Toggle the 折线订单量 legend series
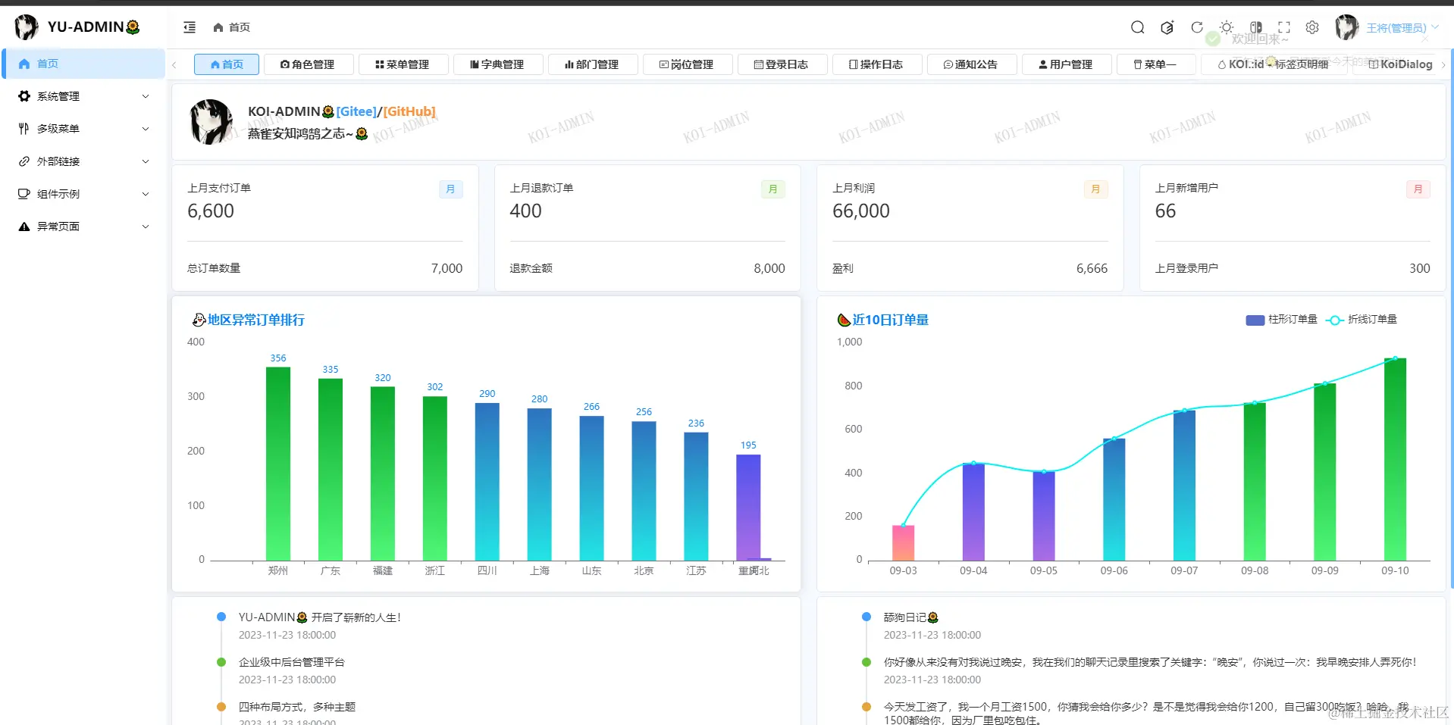1454x725 pixels. [x=1362, y=320]
